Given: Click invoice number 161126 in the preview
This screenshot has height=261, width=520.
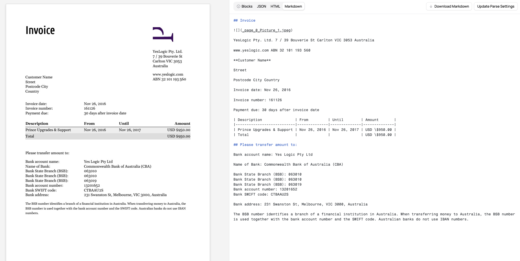Looking at the screenshot, I should pos(90,108).
